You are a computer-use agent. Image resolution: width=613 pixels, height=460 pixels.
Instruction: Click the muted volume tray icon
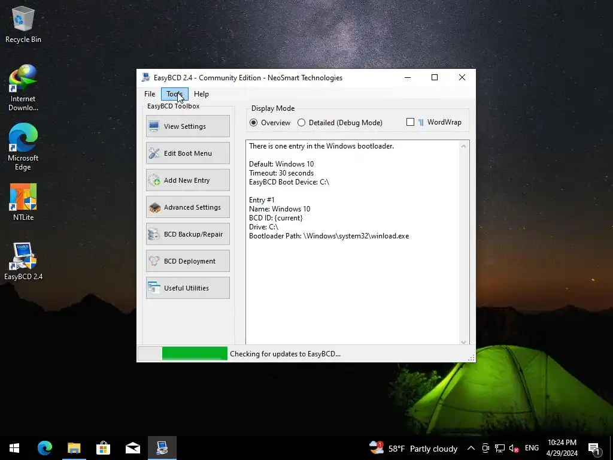514,448
